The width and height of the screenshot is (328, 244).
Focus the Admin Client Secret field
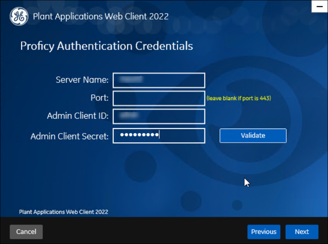159,136
